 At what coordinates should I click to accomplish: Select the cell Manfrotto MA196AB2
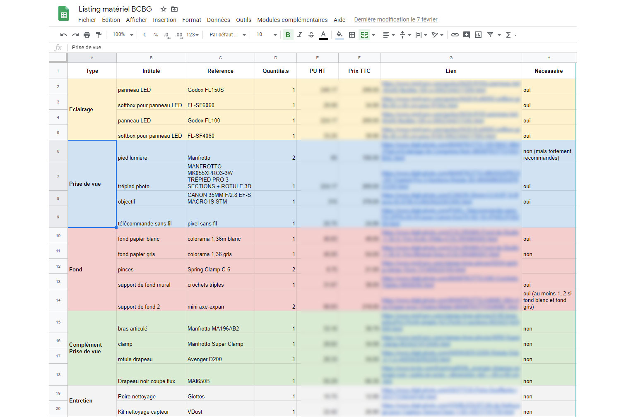(220, 322)
